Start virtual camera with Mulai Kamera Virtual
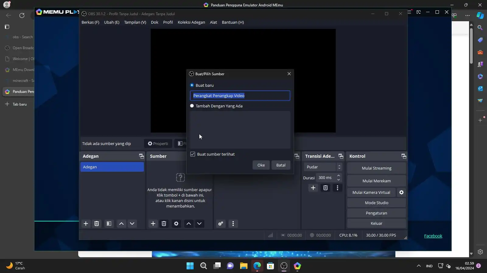The width and height of the screenshot is (487, 273). pos(371,192)
